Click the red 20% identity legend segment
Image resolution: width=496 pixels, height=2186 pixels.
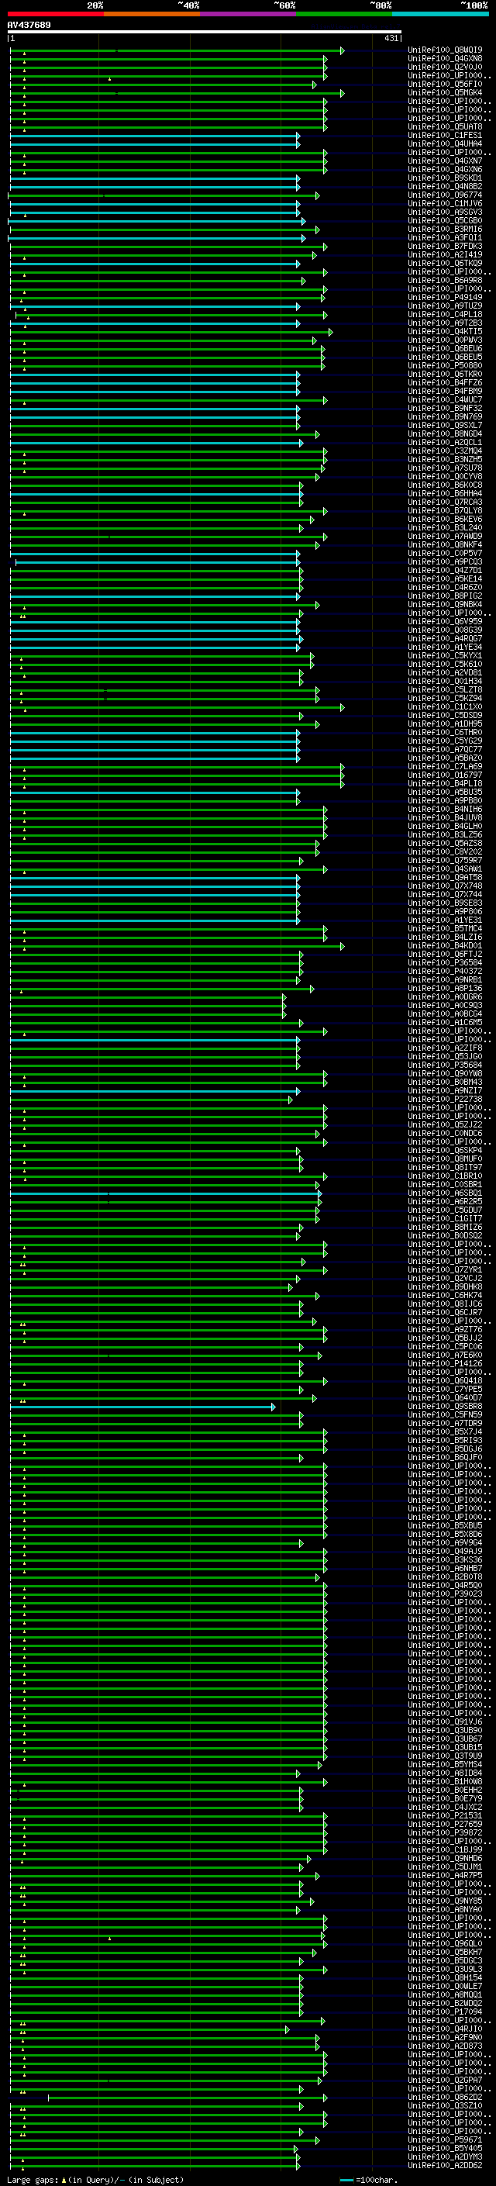55,14
